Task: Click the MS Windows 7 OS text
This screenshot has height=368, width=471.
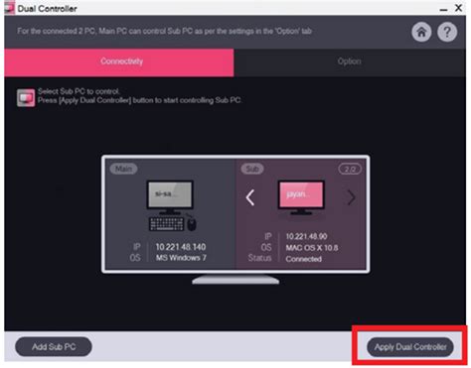Action: coord(181,258)
